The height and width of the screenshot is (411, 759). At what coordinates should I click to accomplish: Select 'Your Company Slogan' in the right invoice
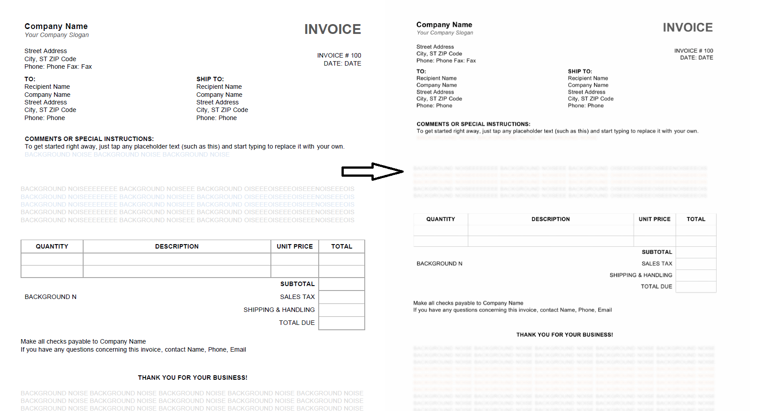point(445,33)
